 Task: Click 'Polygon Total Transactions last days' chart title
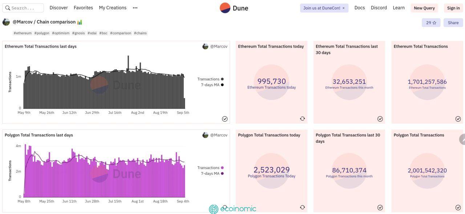(x=39, y=135)
